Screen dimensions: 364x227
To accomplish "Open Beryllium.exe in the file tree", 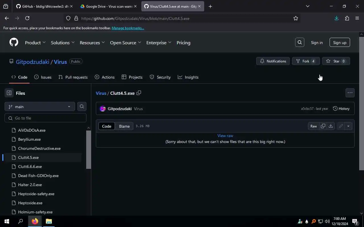I will pos(29,139).
